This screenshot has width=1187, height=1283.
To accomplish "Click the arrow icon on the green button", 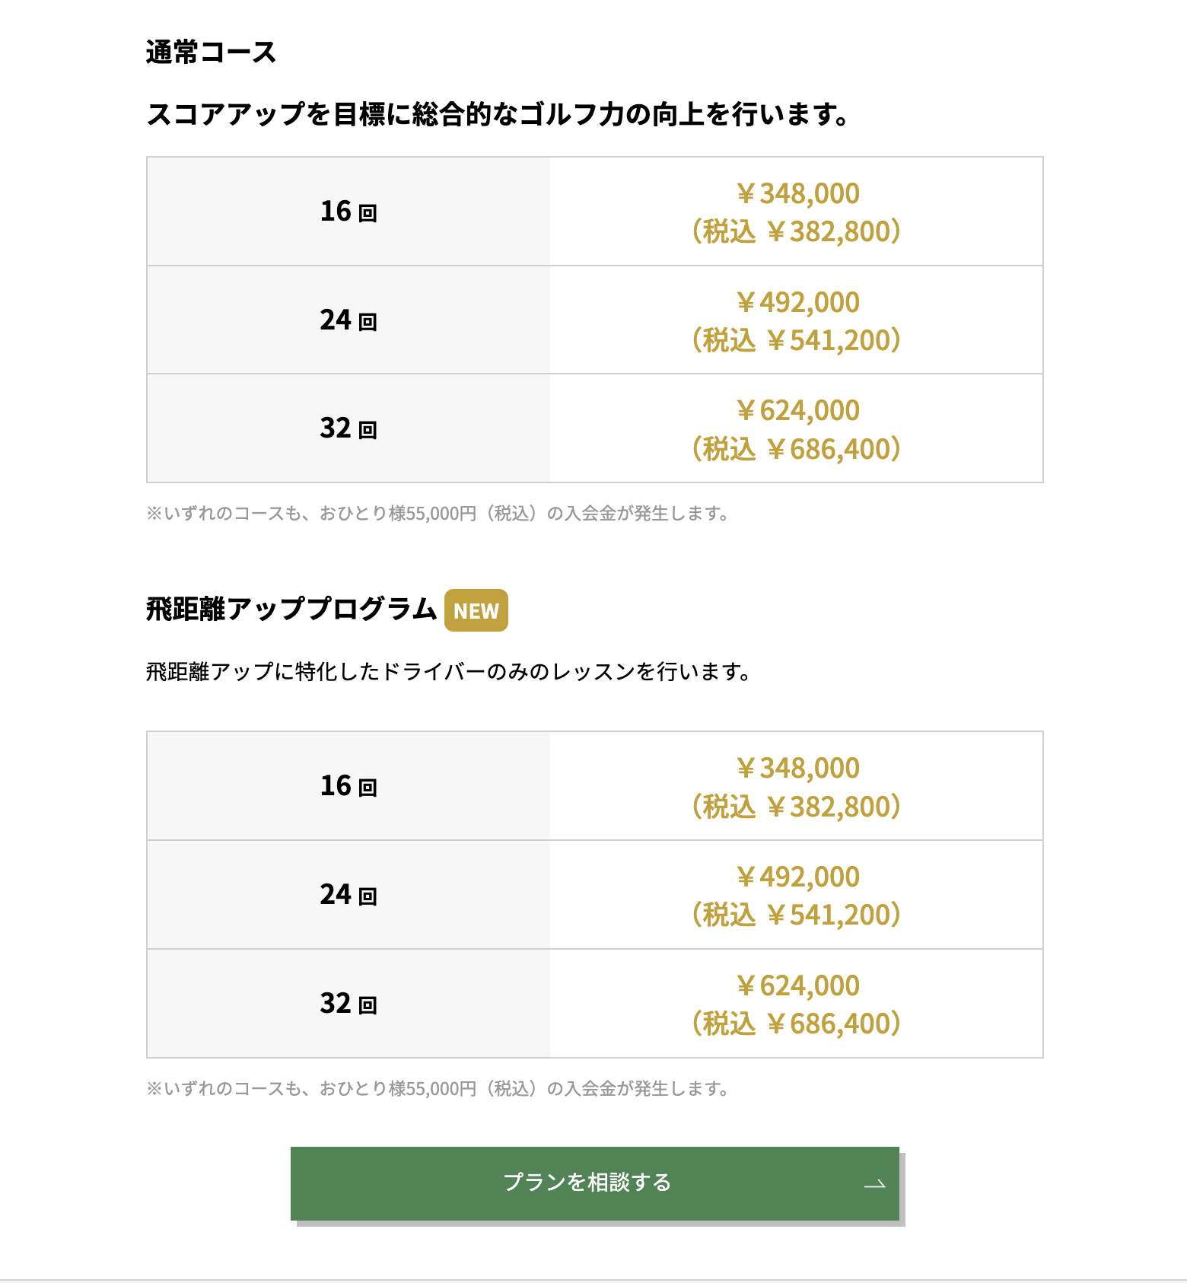I will tap(875, 1184).
